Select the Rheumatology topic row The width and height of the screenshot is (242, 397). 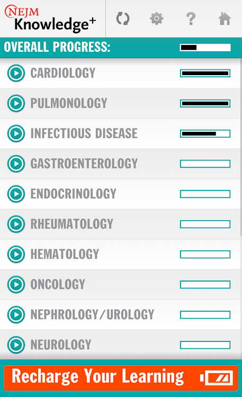click(x=120, y=224)
